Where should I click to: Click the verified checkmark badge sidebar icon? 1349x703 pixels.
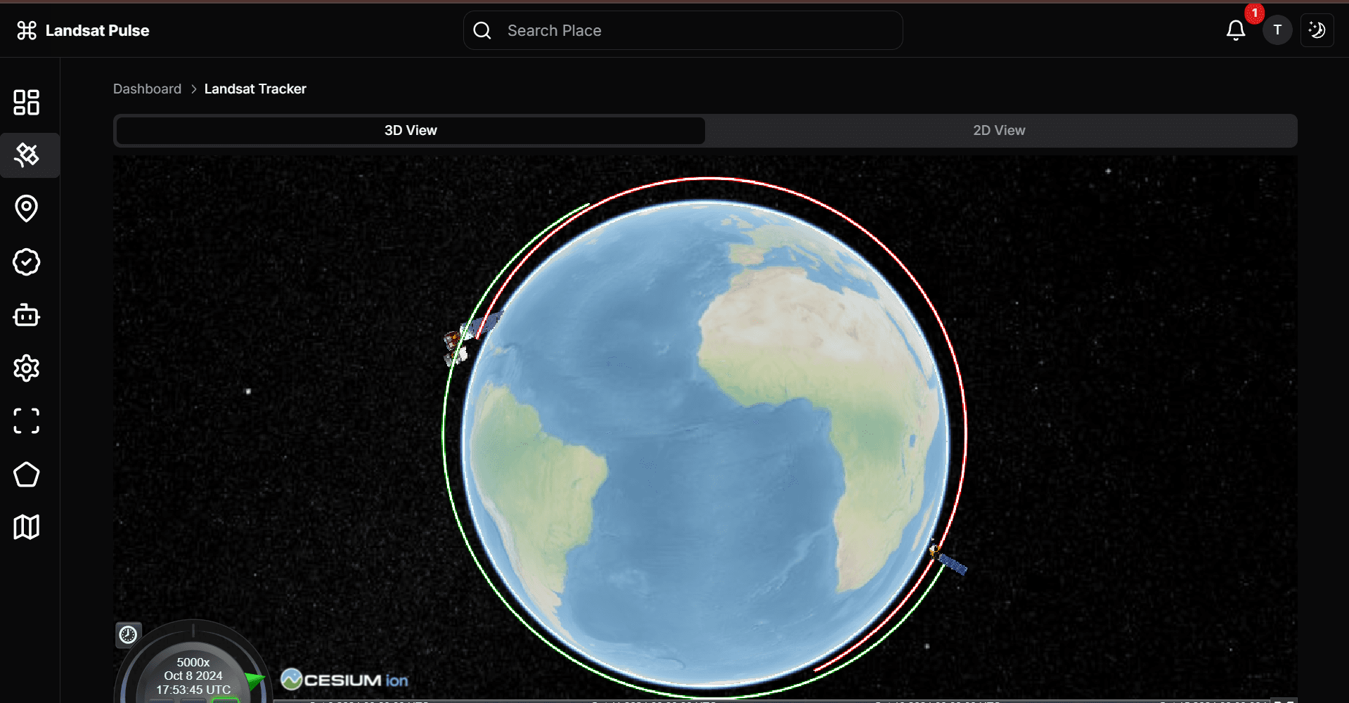coord(27,262)
